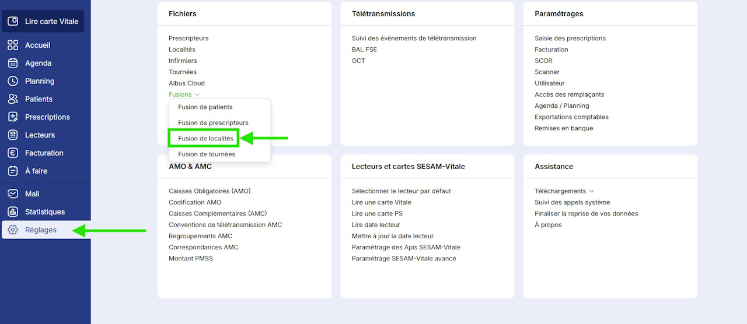The width and height of the screenshot is (747, 324).
Task: Click the Réglages gear icon
Action: [13, 230]
